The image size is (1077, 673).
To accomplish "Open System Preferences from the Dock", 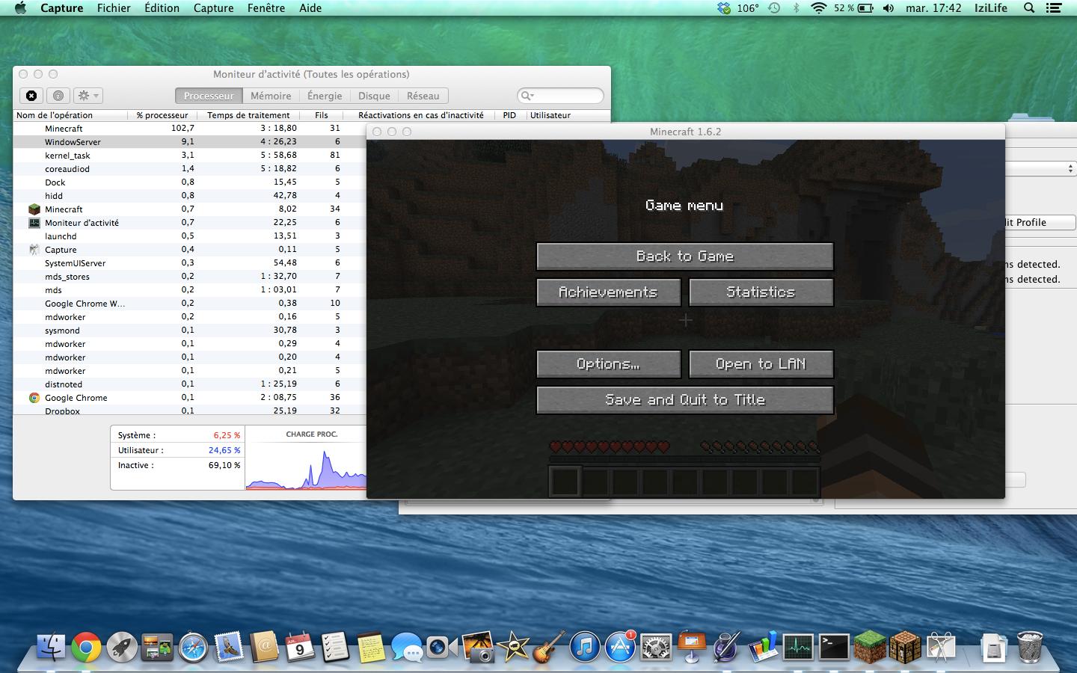I will coord(656,647).
